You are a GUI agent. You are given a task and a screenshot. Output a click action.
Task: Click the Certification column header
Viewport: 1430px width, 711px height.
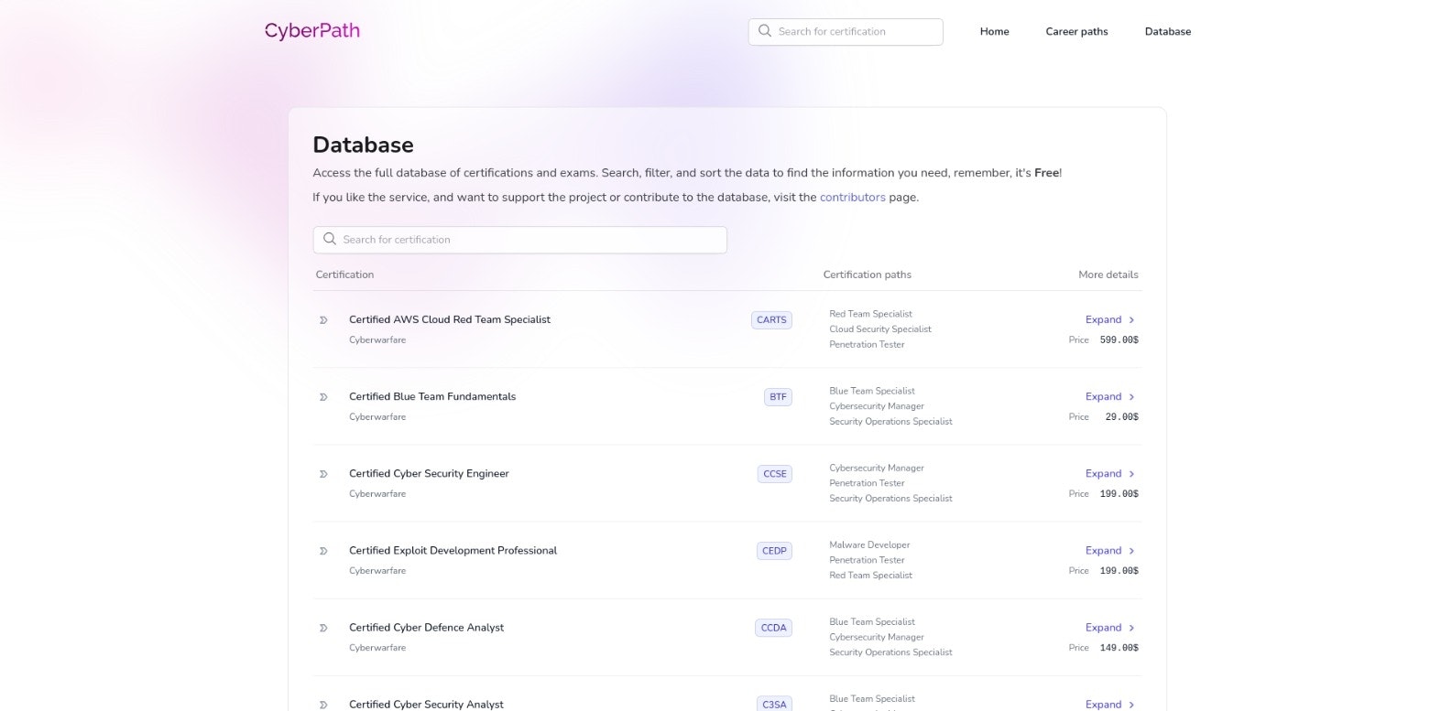344,275
